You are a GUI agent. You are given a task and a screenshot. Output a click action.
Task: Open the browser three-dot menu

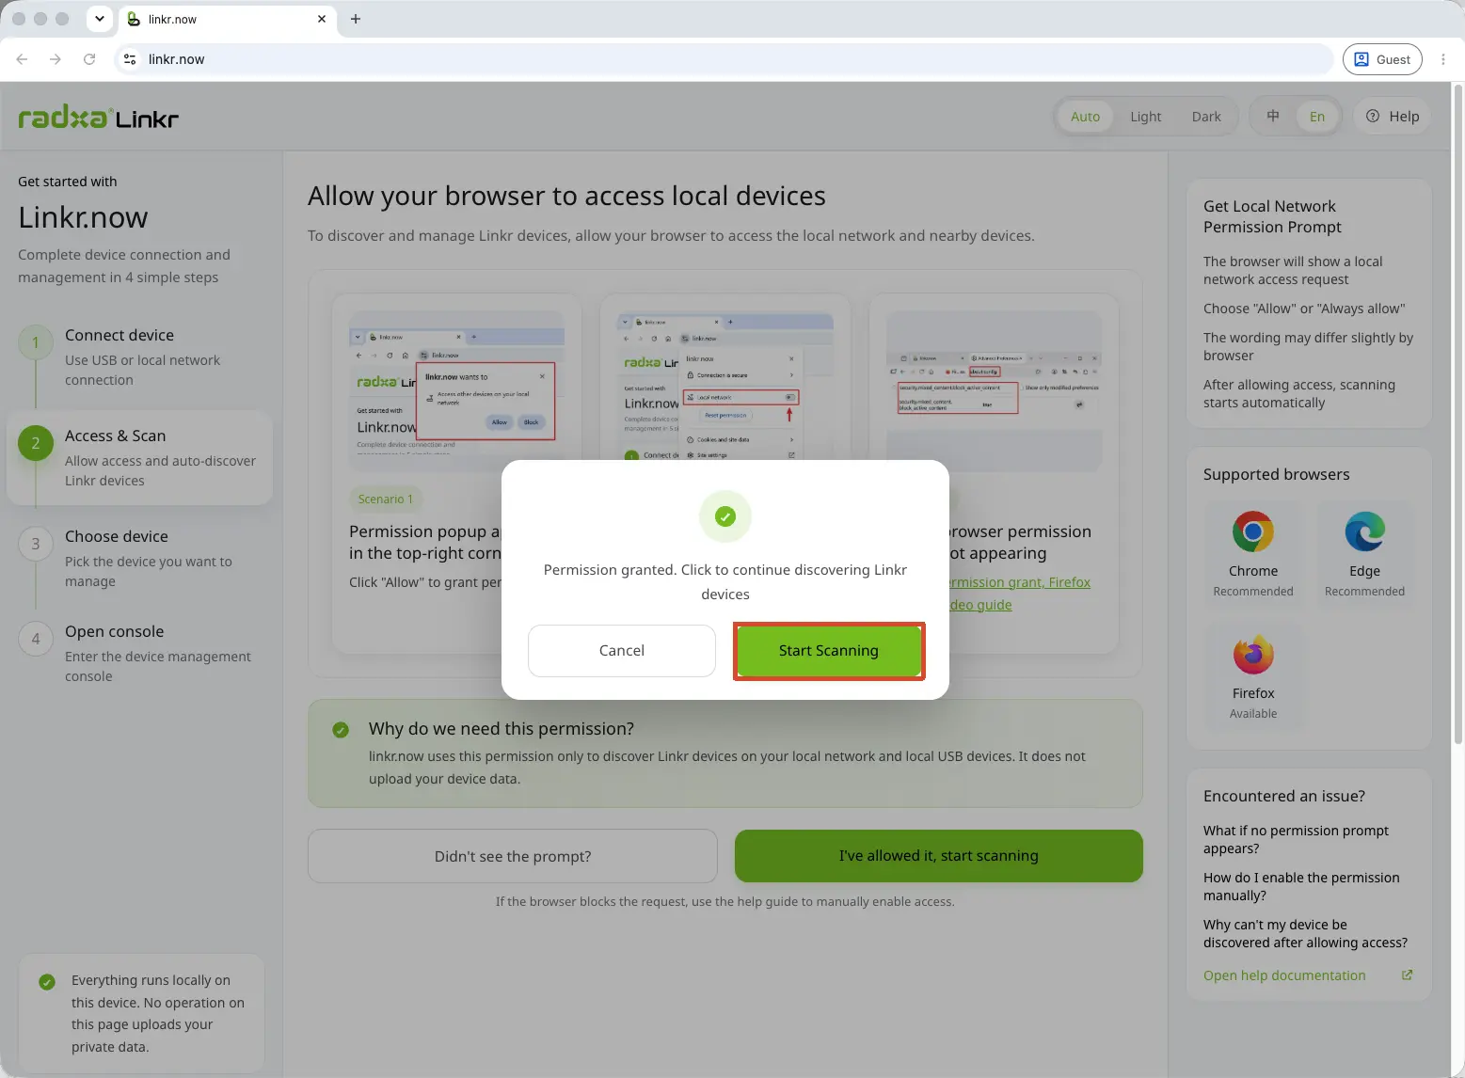tap(1443, 59)
